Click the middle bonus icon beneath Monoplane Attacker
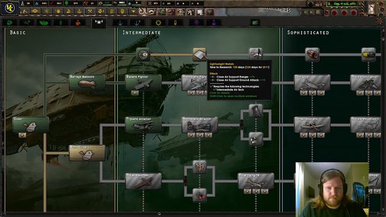The image size is (386, 217). [200, 135]
